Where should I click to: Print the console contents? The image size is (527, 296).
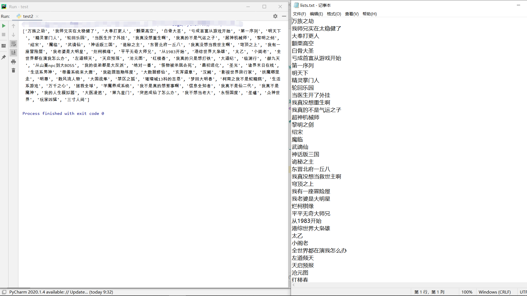[13, 62]
